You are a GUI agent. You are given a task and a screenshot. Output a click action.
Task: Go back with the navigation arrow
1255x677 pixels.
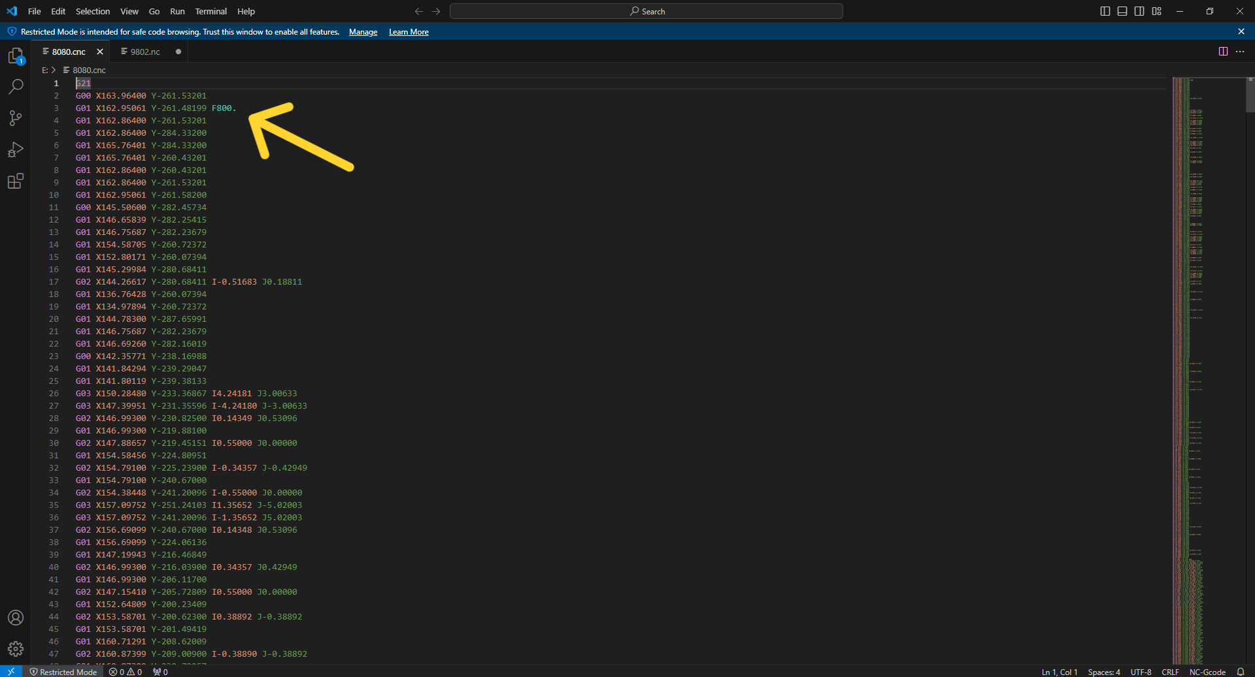[x=419, y=11]
